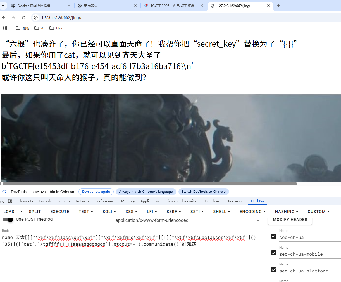Screen dimensions: 341x282
Task: Open the application/x-www-form-urlencoded content type dropdown
Action: pos(189,220)
